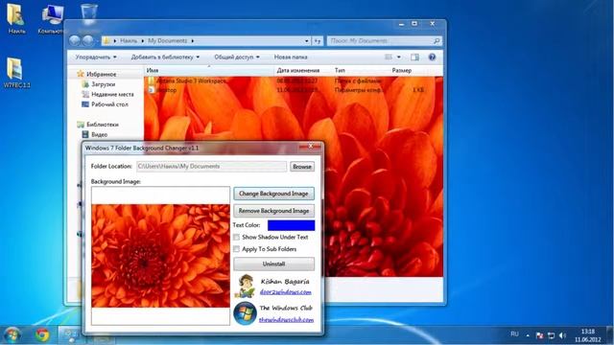Click the search magnifier icon in Explorer
The height and width of the screenshot is (345, 614).
[437, 40]
